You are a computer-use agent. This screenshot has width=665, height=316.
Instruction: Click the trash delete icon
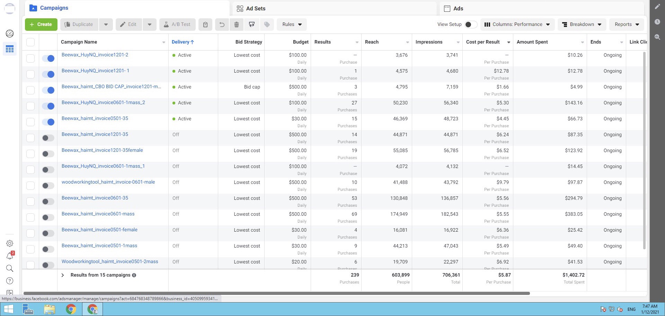tap(237, 25)
